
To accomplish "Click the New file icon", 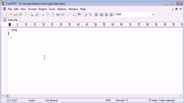I will (5, 15).
